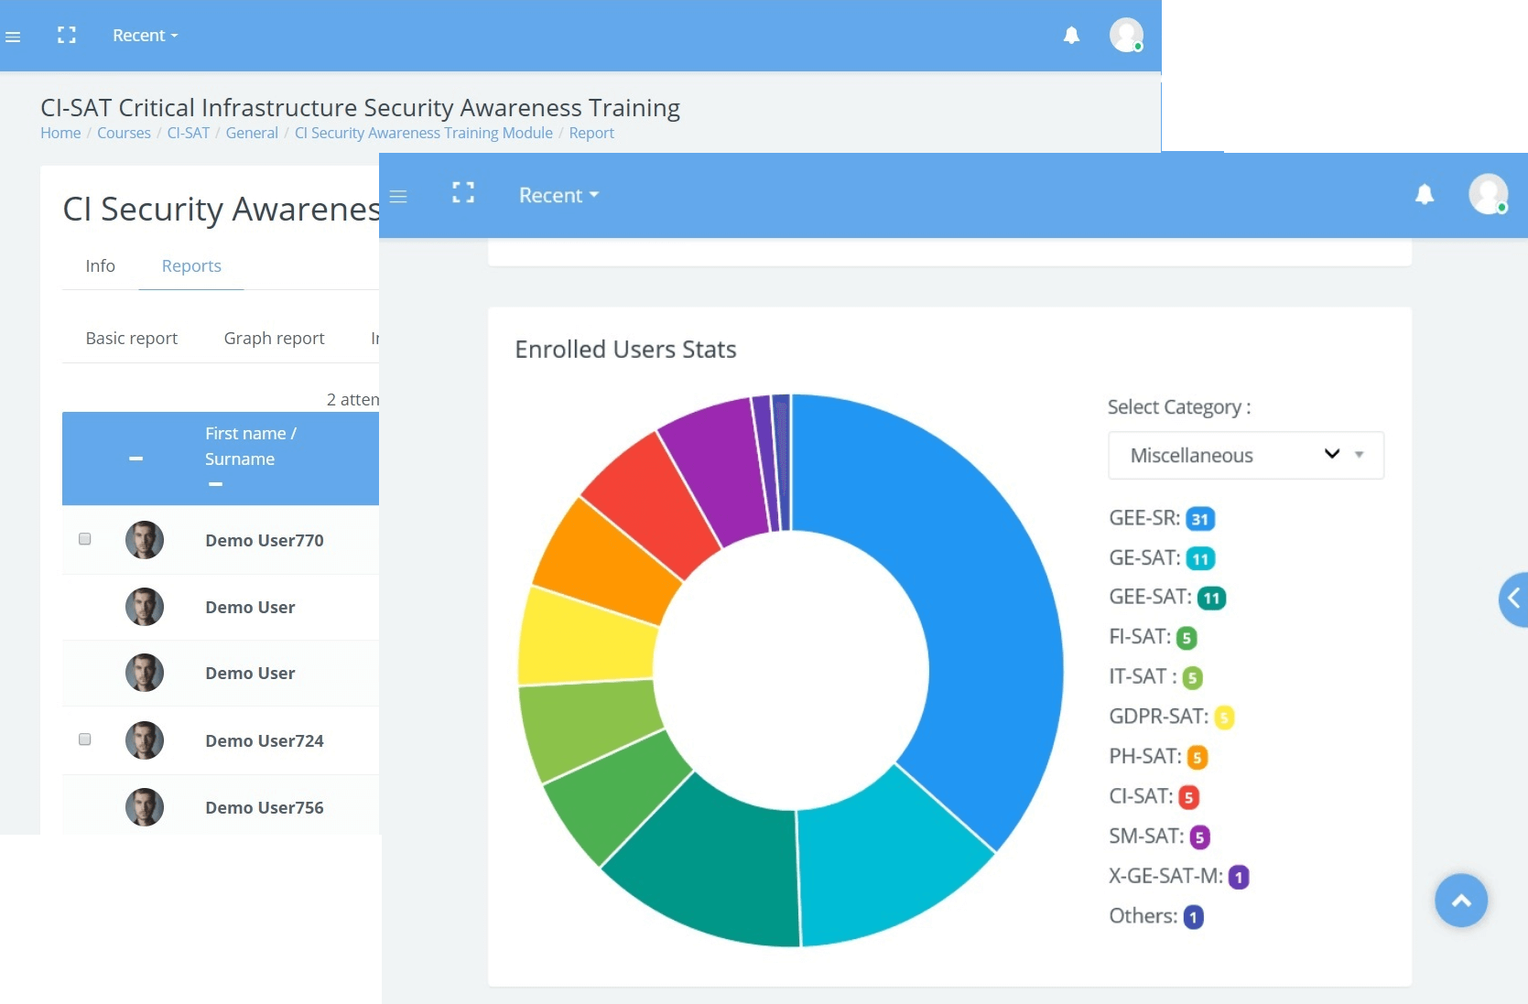Click the IT-SAT count badge
Viewport: 1528px width, 1004px height.
pos(1192,678)
